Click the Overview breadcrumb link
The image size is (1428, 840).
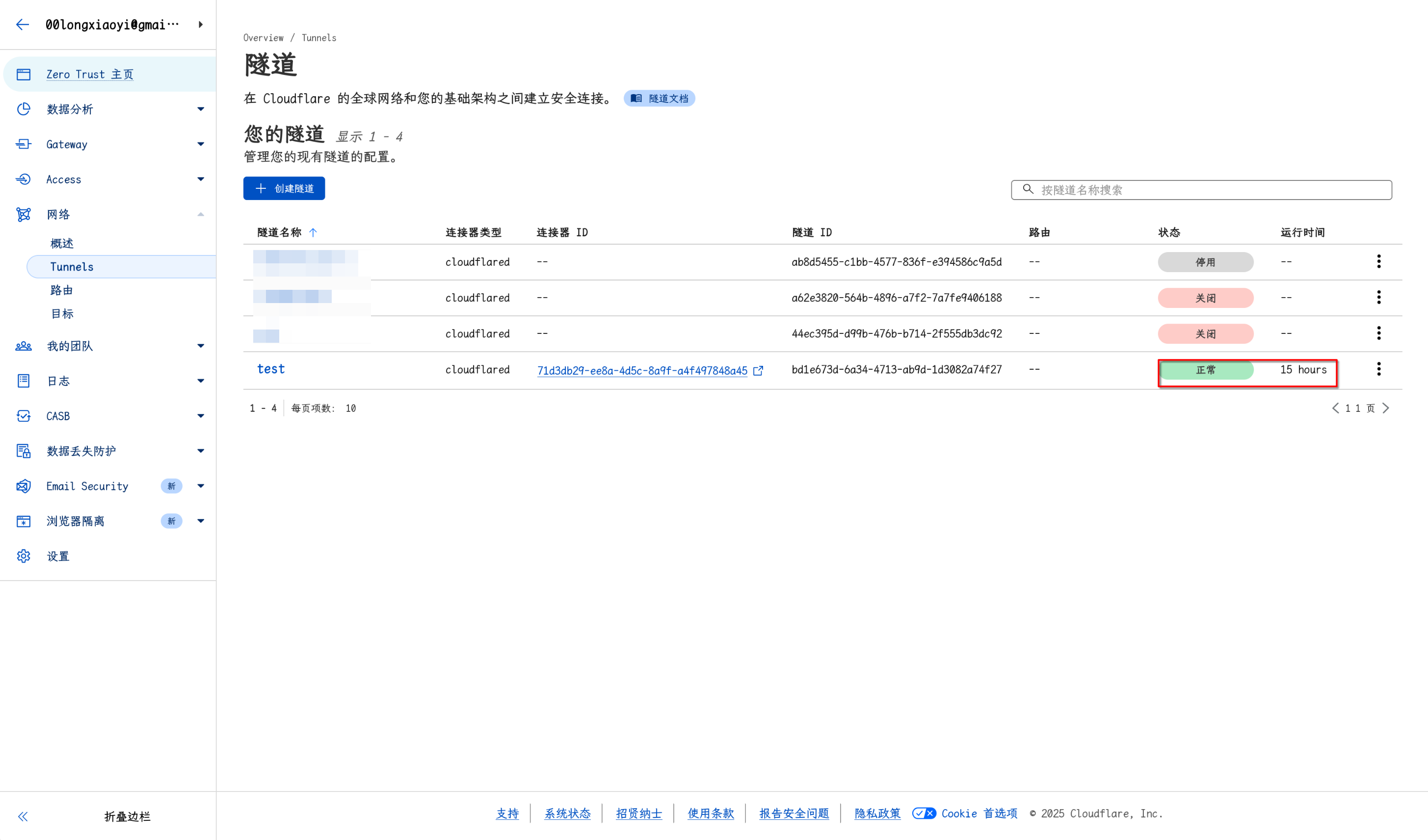(264, 38)
